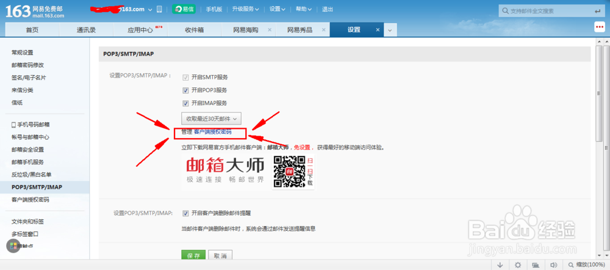Click the search magnifier icon
This screenshot has width=610, height=270.
505,11
